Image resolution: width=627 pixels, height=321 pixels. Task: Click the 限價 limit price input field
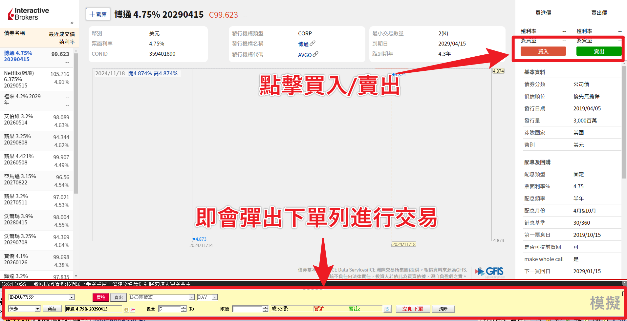pyautogui.click(x=248, y=309)
